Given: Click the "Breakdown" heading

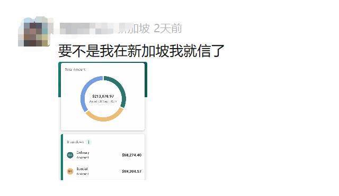Looking at the screenshot, I should [75, 142].
